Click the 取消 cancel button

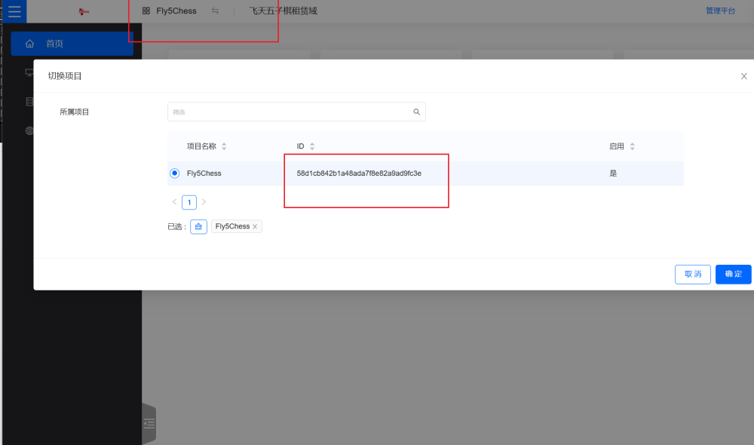pos(693,275)
